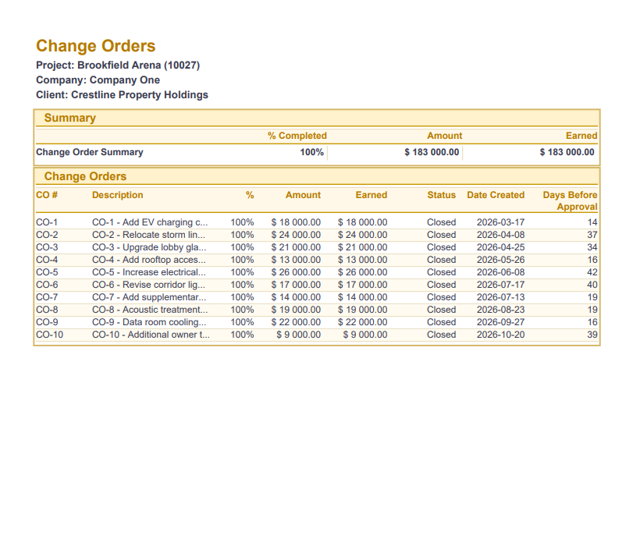The width and height of the screenshot is (633, 560).
Task: Click the Days Before Approval column header
Action: coord(571,201)
